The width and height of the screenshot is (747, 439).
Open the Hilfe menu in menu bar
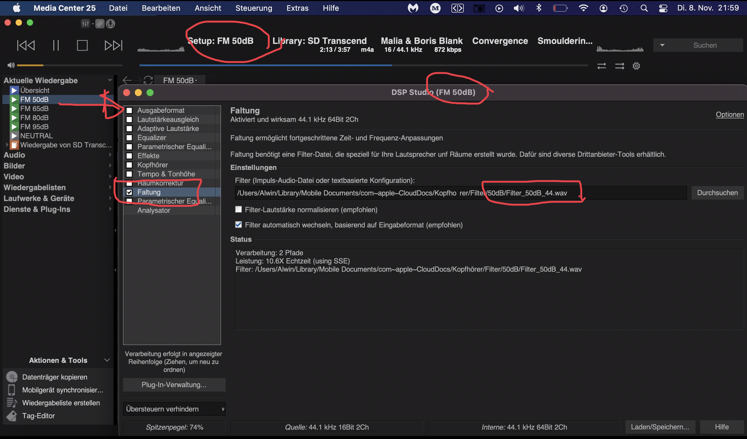click(x=331, y=8)
